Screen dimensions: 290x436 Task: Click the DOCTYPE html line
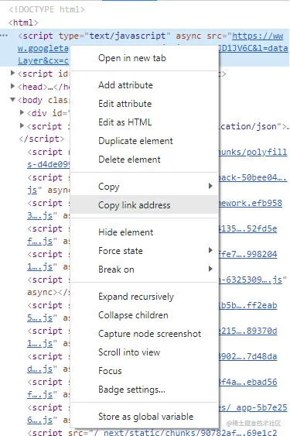tap(46, 10)
